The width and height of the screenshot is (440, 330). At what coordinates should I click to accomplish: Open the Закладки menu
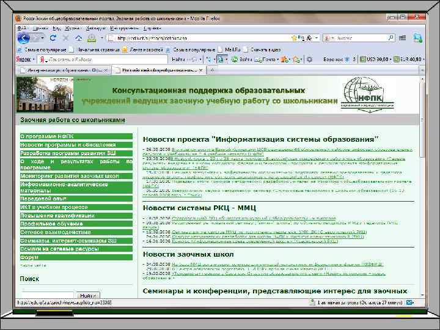pos(95,28)
